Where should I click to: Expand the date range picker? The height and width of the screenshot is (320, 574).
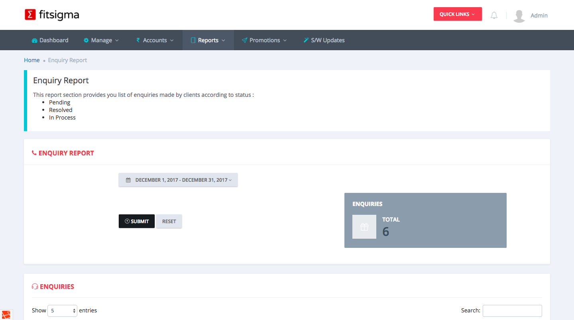(x=178, y=180)
